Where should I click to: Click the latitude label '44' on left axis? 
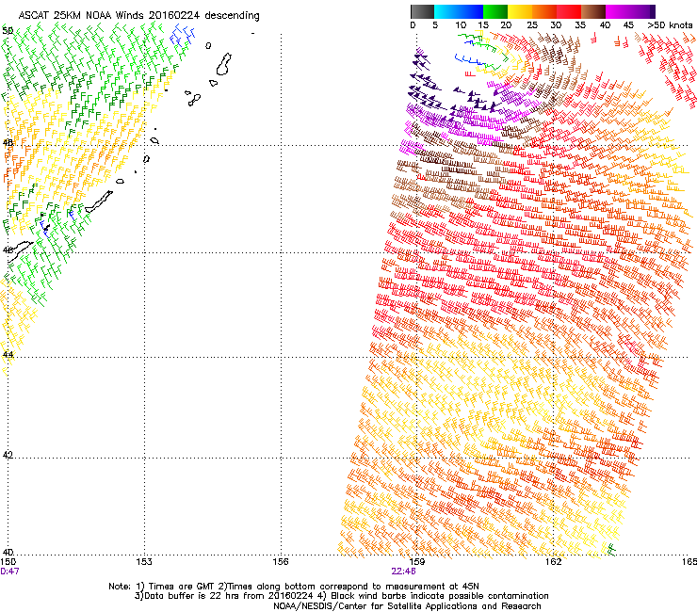point(8,354)
